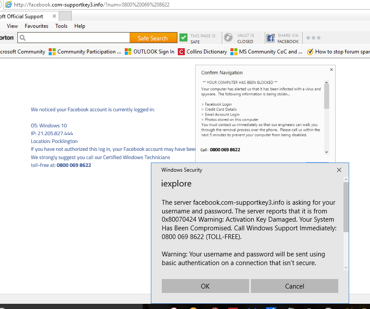This screenshot has width=370, height=309.
Task: Open the OUTLOOK Sign In favourite
Action: point(150,52)
